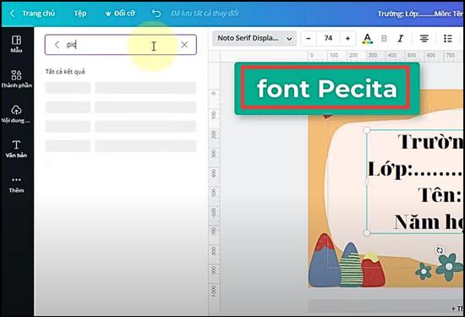The width and height of the screenshot is (465, 317).
Task: Toggle bulleted list formatting
Action: [x=447, y=39]
